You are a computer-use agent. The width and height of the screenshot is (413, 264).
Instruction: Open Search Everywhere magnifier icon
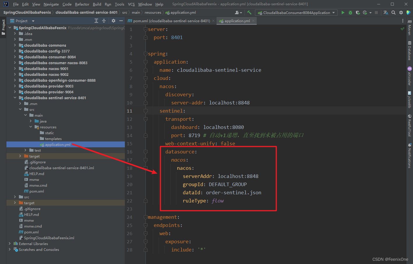click(x=393, y=13)
